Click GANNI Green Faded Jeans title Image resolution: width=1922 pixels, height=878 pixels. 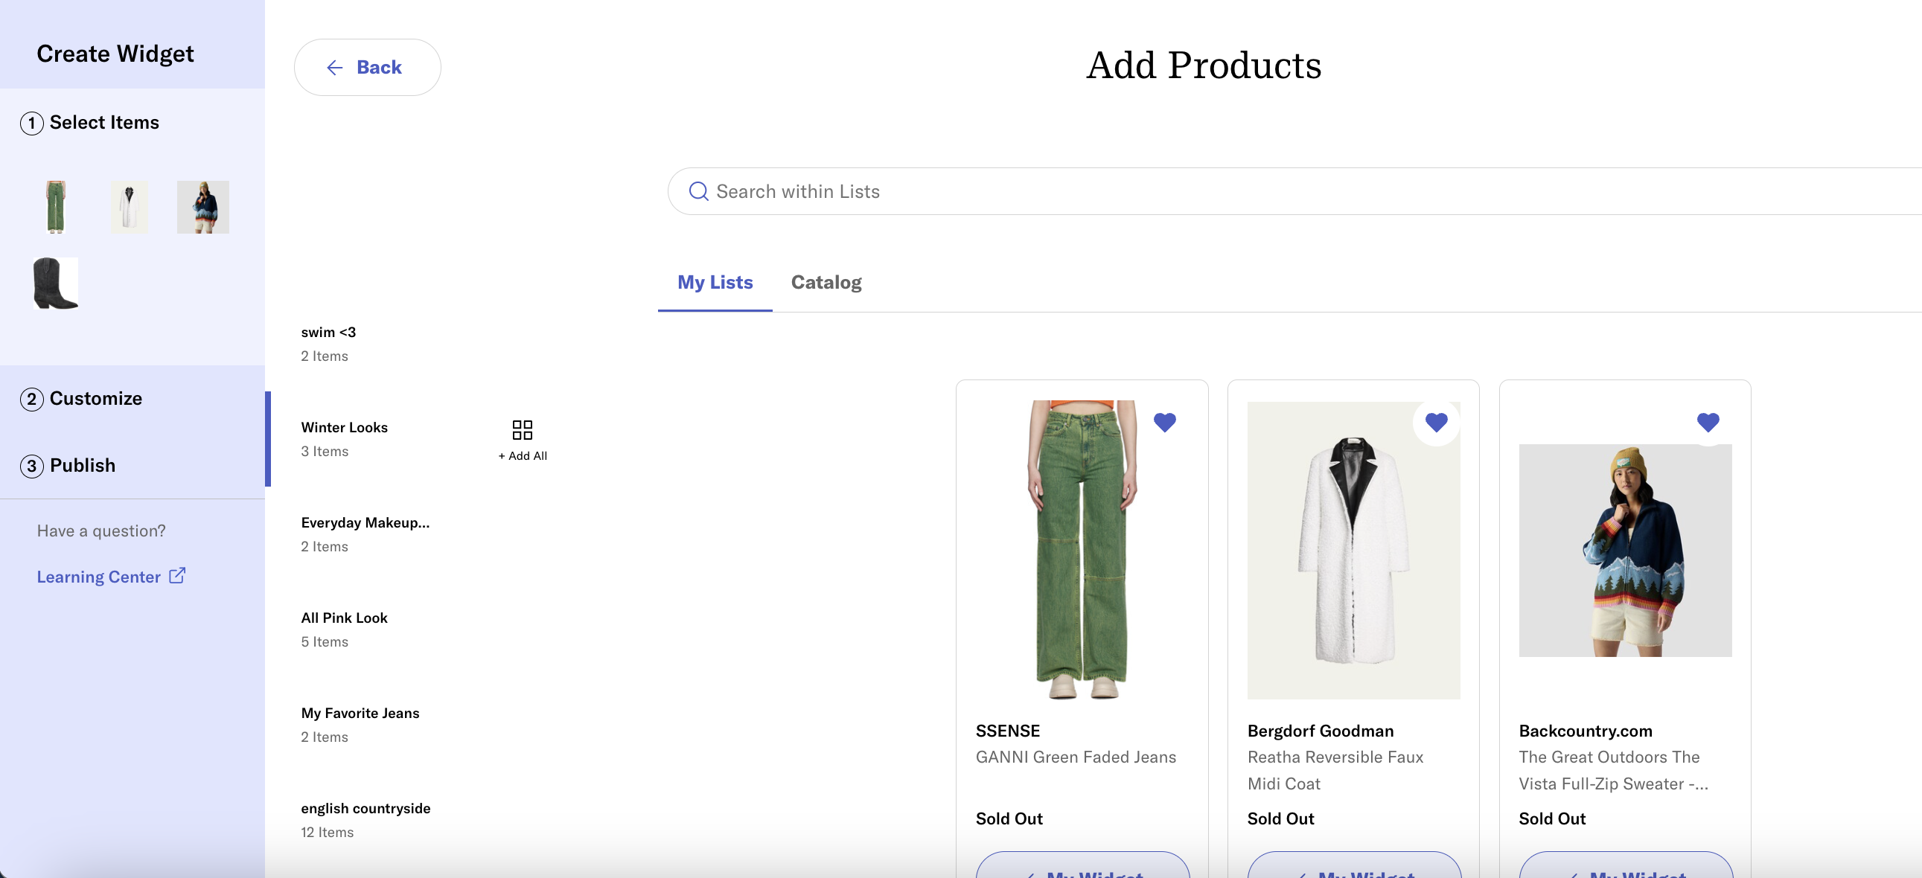[x=1076, y=757]
